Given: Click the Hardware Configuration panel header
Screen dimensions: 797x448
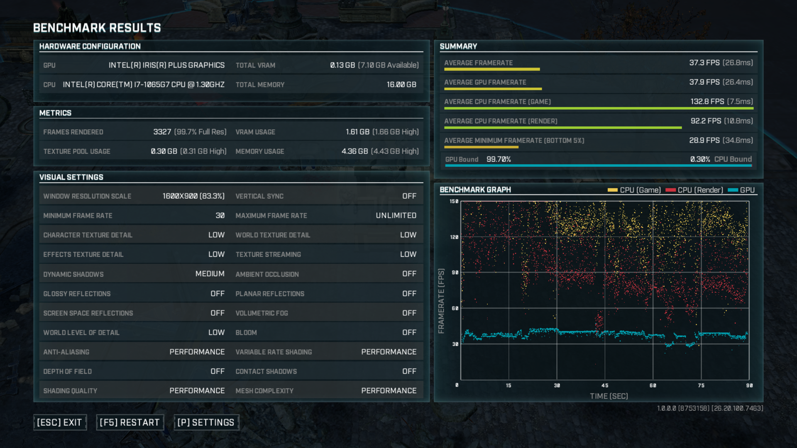Looking at the screenshot, I should coord(90,46).
